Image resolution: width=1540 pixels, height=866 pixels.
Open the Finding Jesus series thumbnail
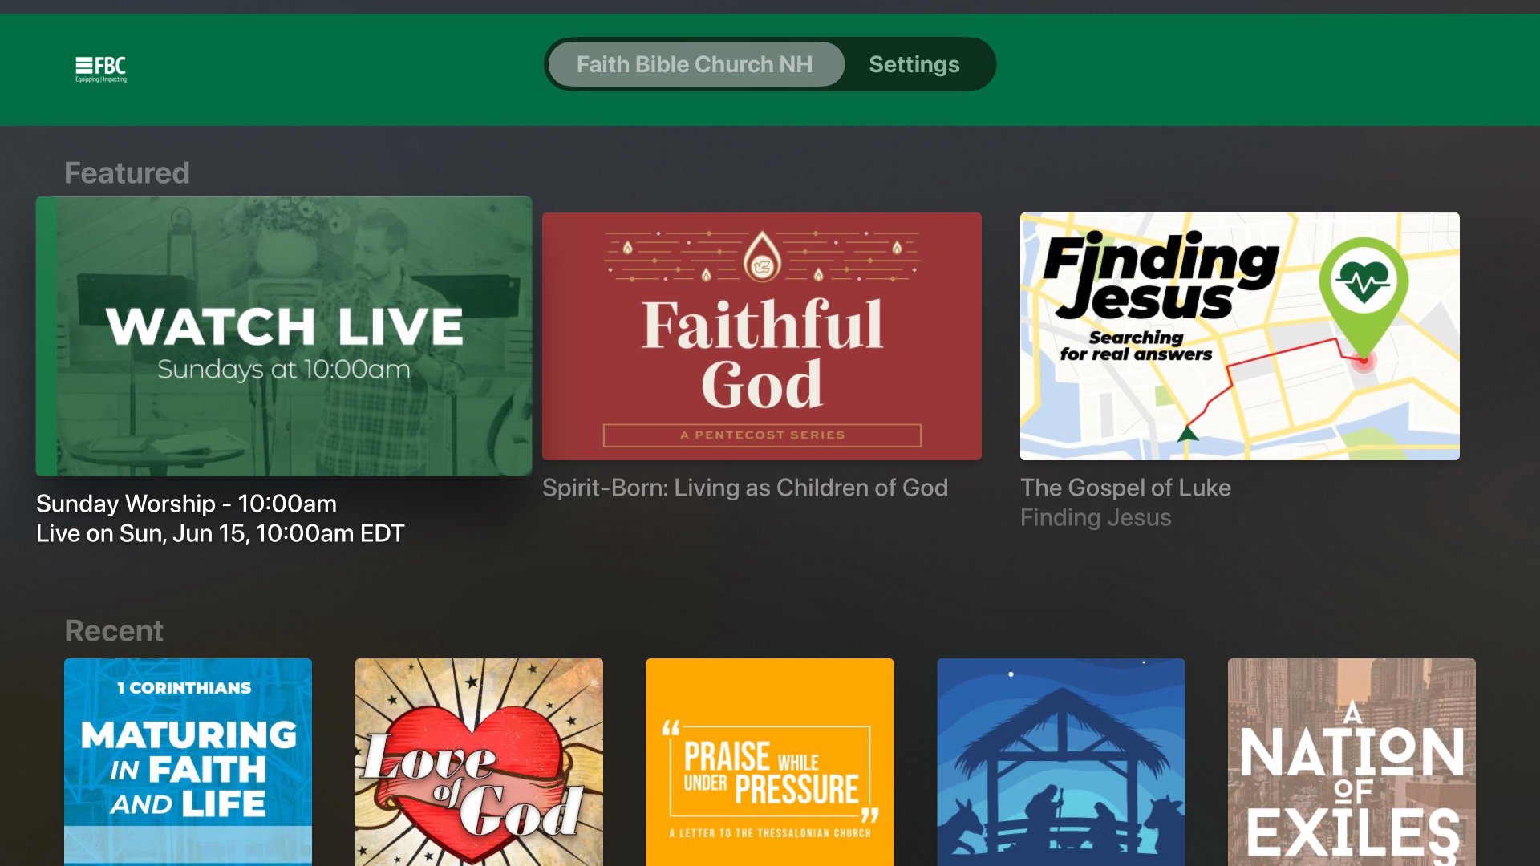pyautogui.click(x=1239, y=336)
